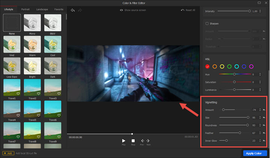This screenshot has height=158, width=270.
Task: Reset the Feather slider value
Action: point(264,133)
